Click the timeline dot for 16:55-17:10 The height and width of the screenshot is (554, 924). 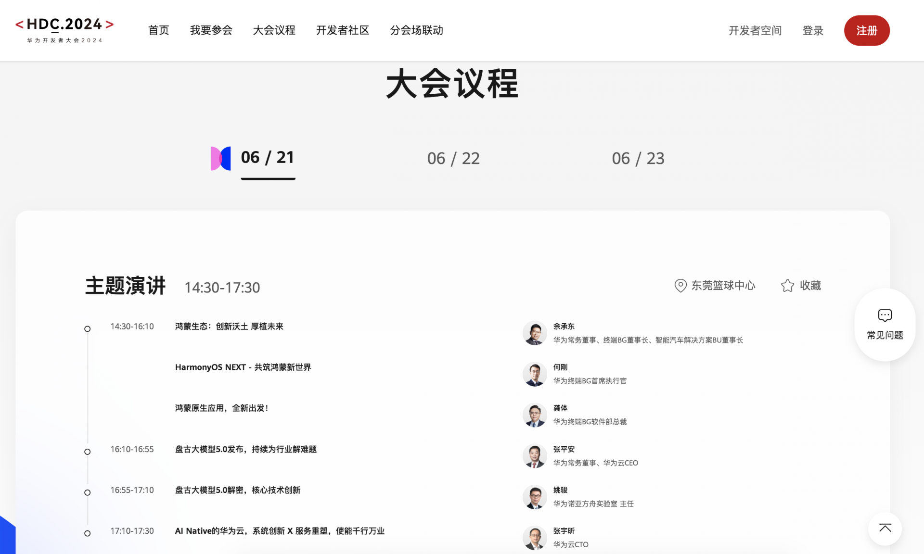pos(87,492)
